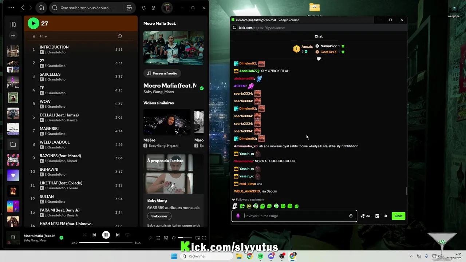This screenshot has width=466, height=262.
Task: Open Kick chat settings gear
Action: pyautogui.click(x=386, y=216)
